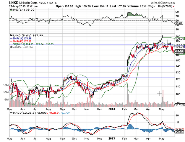Viewport: 185px width, 142px height.
Task: Click the 176.96 EMA price tag on axis
Action: [x=180, y=47]
